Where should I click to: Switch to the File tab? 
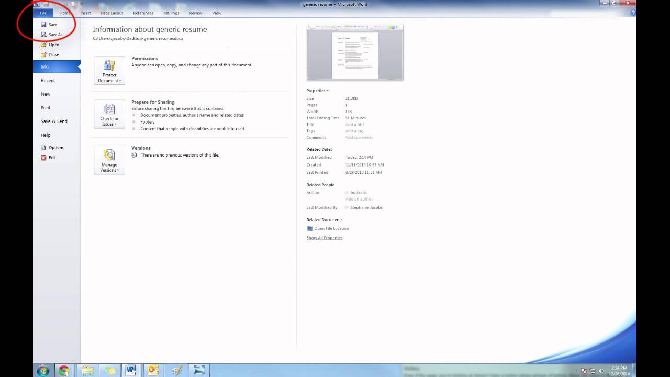(43, 13)
